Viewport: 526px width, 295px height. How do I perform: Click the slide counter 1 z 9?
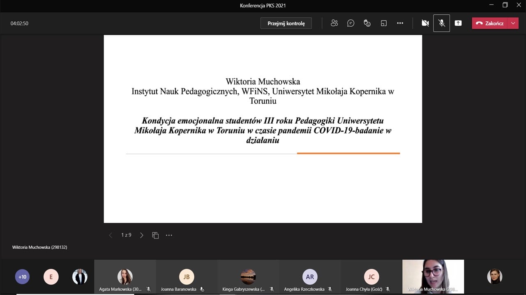point(126,235)
